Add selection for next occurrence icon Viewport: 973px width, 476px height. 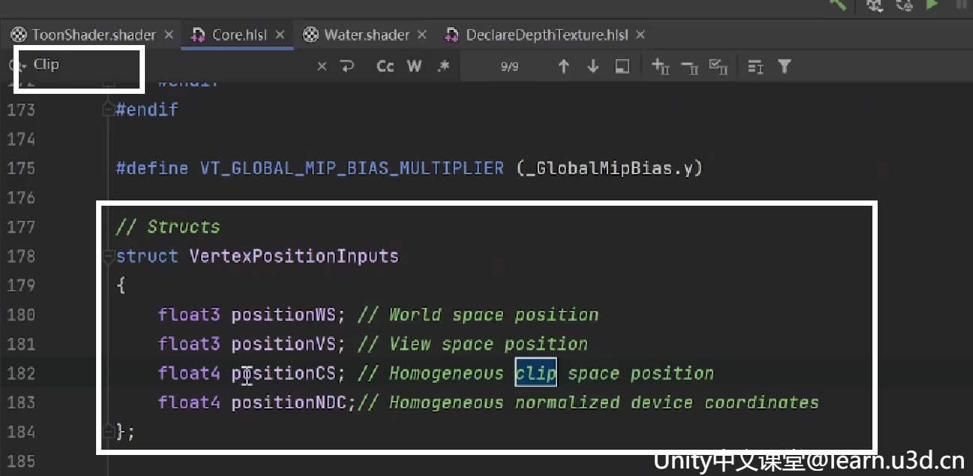click(x=661, y=66)
